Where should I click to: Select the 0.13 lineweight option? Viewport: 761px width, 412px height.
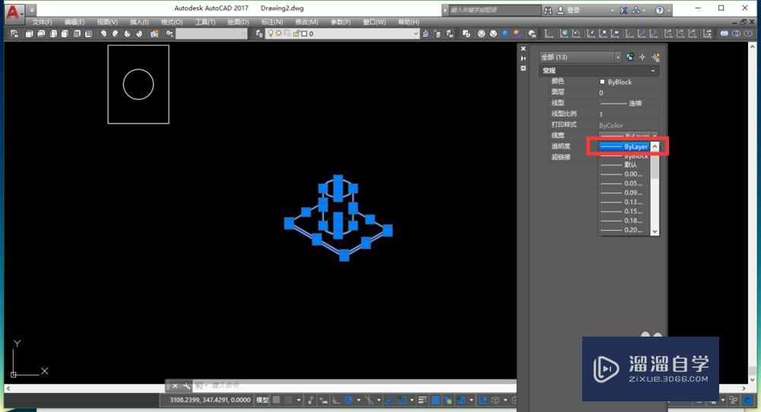[x=624, y=202]
